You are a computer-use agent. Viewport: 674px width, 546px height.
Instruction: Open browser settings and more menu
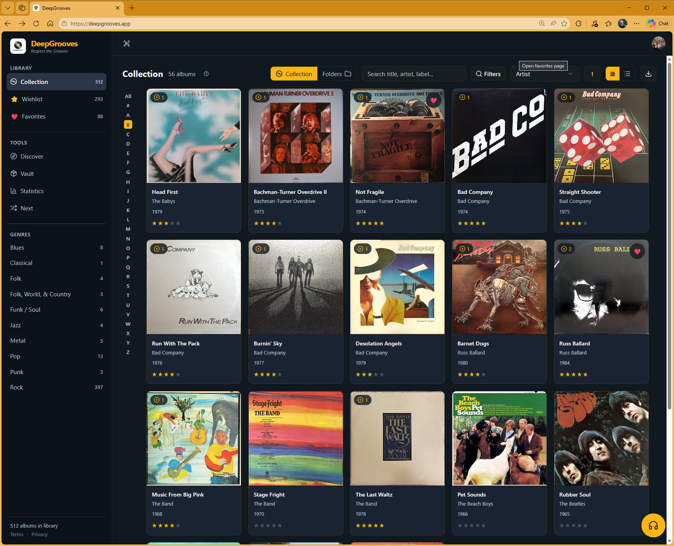(x=637, y=24)
